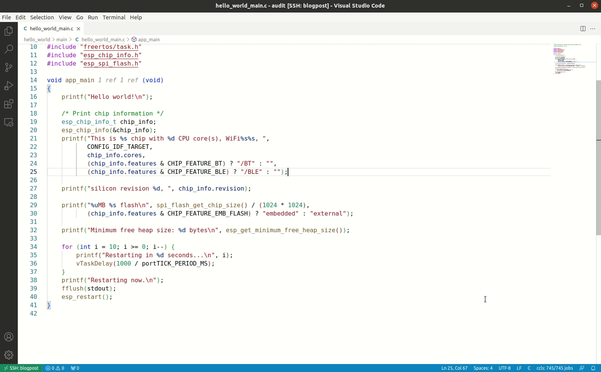The height and width of the screenshot is (372, 601).
Task: Expand the hello_world breadcrumb
Action: pos(37,39)
